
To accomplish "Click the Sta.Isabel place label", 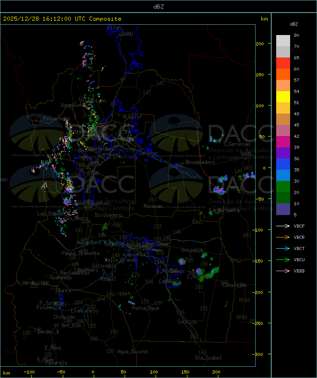I will [x=208, y=358].
